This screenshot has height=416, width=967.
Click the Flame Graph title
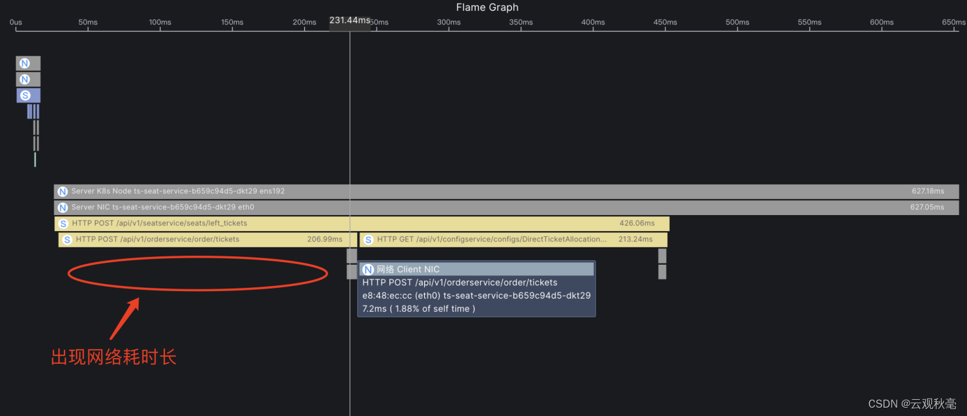tap(487, 8)
